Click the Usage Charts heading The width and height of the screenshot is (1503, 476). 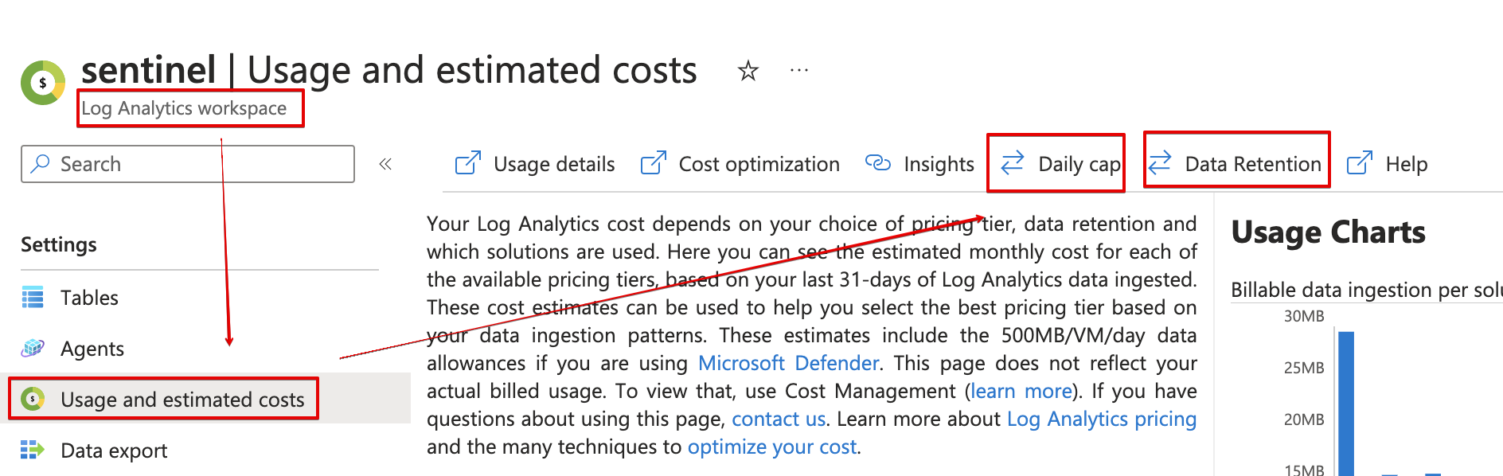(x=1328, y=232)
